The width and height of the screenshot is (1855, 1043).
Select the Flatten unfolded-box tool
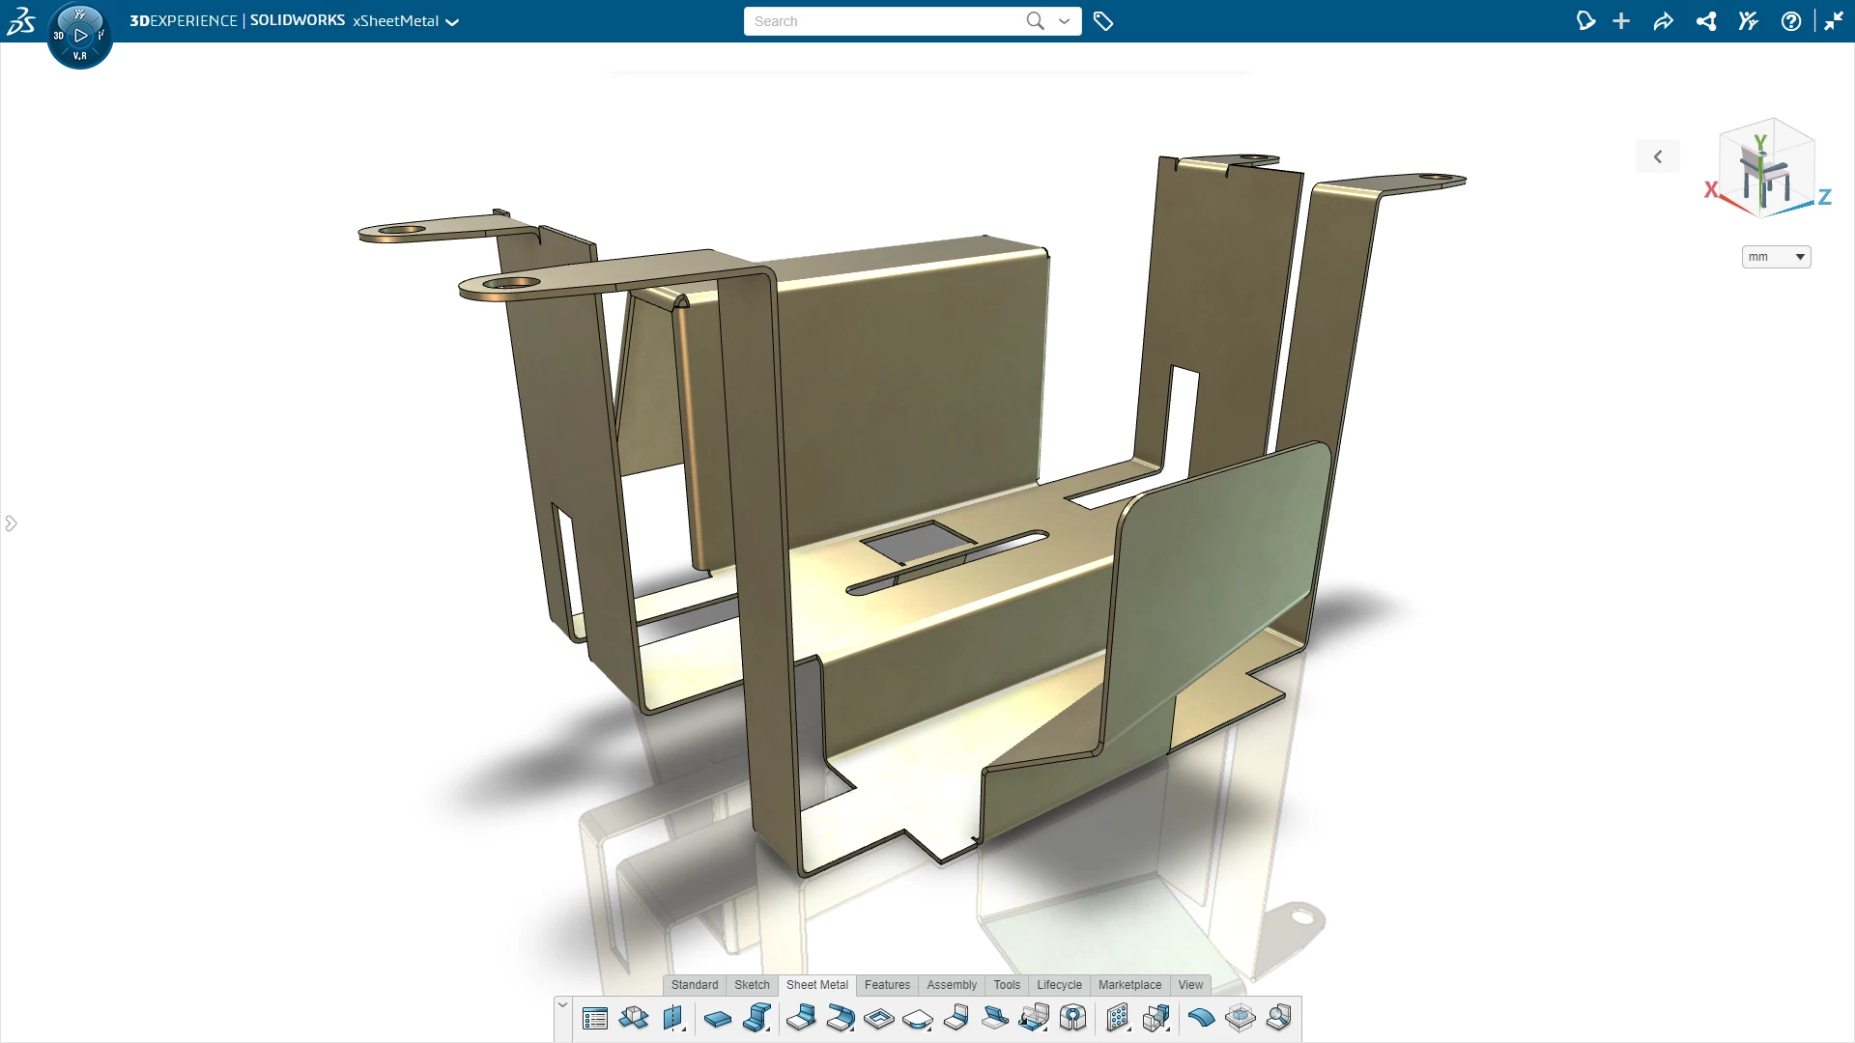634,1019
